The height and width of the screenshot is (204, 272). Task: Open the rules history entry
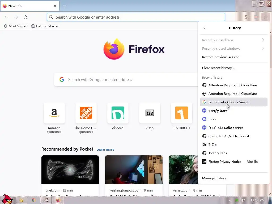point(233,119)
